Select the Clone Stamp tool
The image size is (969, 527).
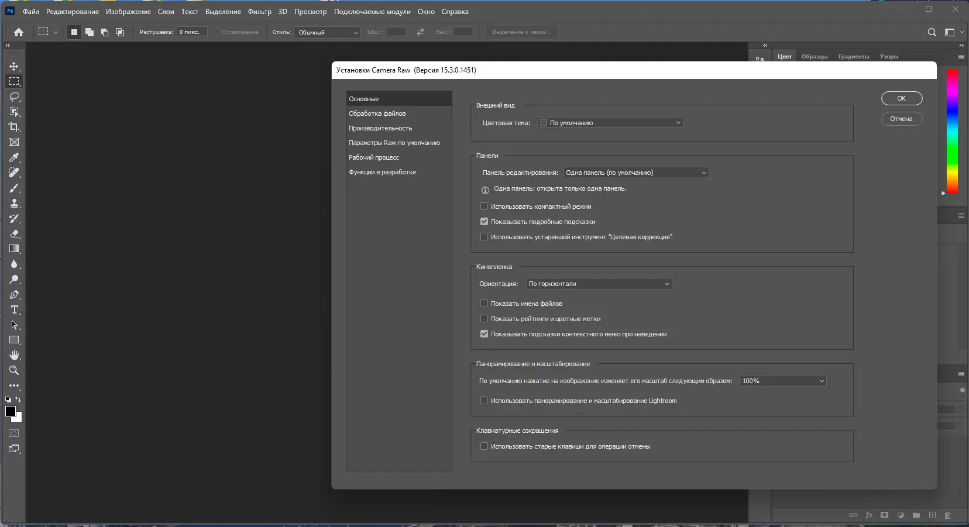(14, 203)
